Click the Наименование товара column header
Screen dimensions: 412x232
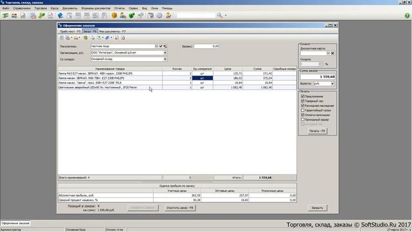tap(110, 69)
